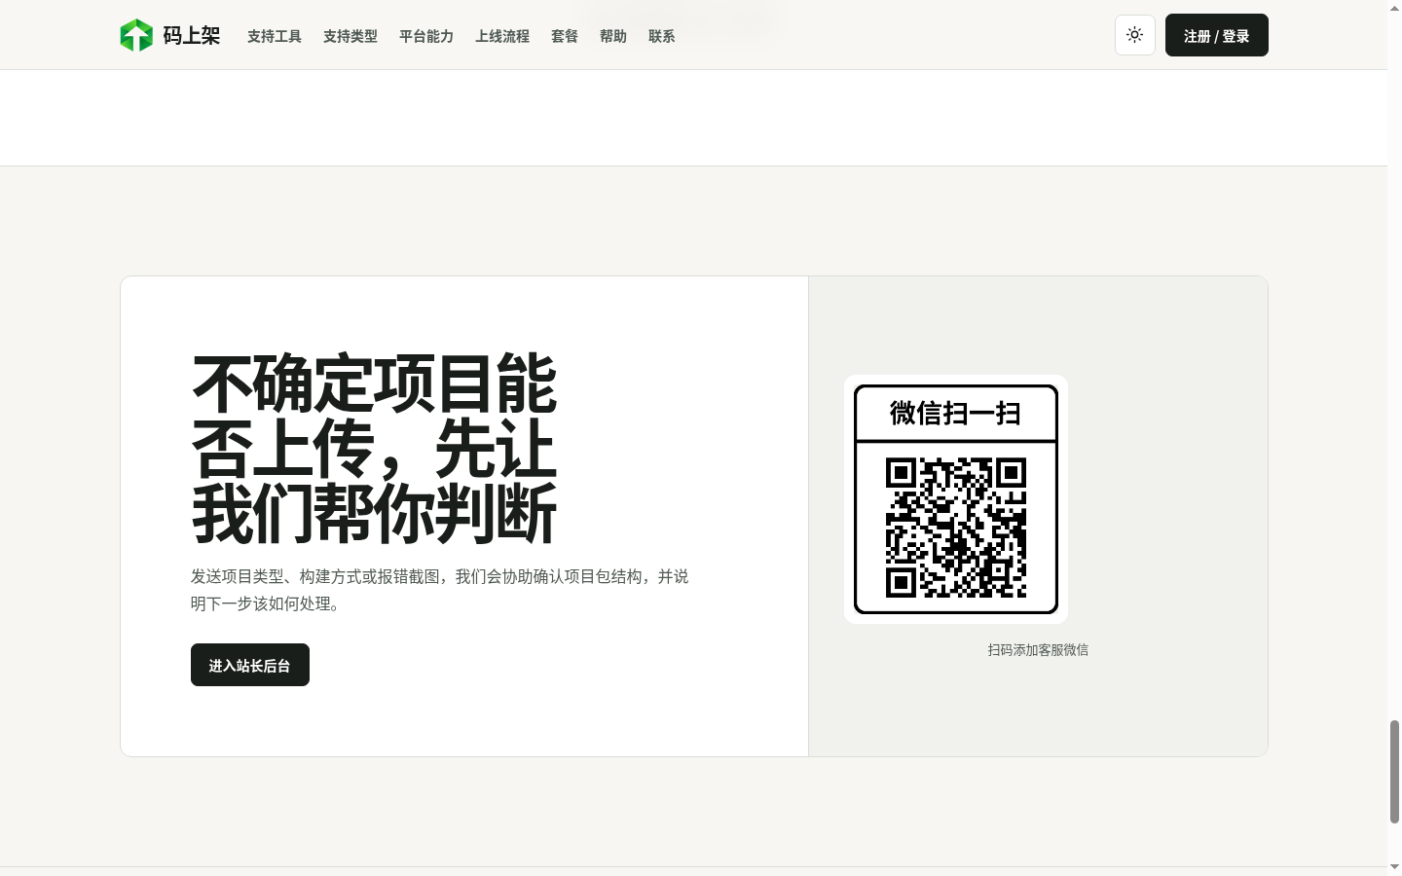Image resolution: width=1402 pixels, height=876 pixels.
Task: Click the 进入站长后台 button
Action: tap(250, 665)
